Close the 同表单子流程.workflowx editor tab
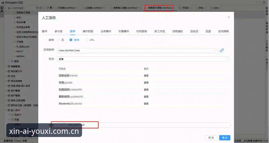 [174, 8]
